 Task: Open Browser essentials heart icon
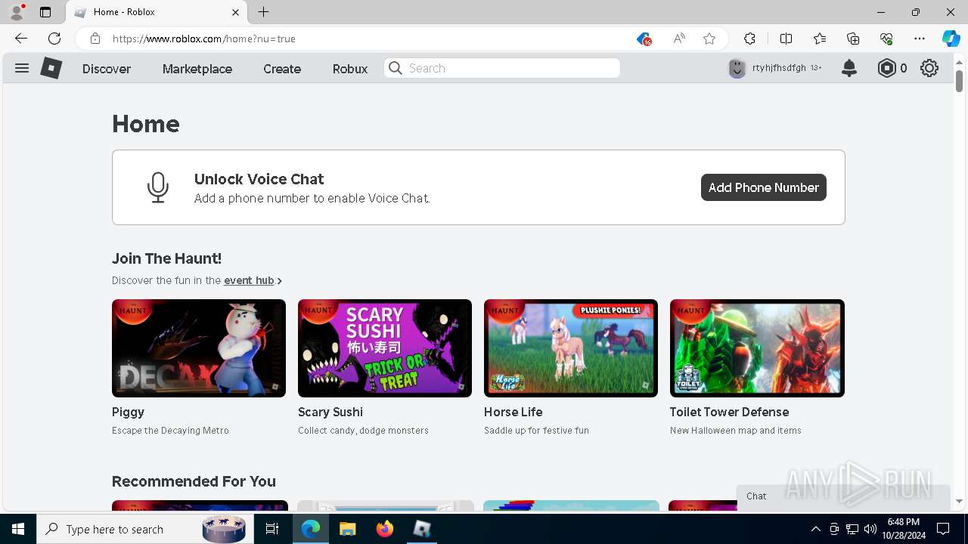[x=886, y=39]
